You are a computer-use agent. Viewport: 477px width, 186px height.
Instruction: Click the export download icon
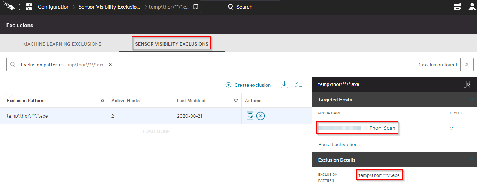[x=285, y=85]
